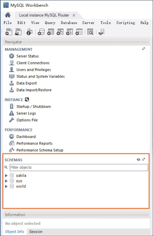Expand the SCHEMAS panel with arrows icon
This screenshot has height=236, width=153.
[144, 159]
